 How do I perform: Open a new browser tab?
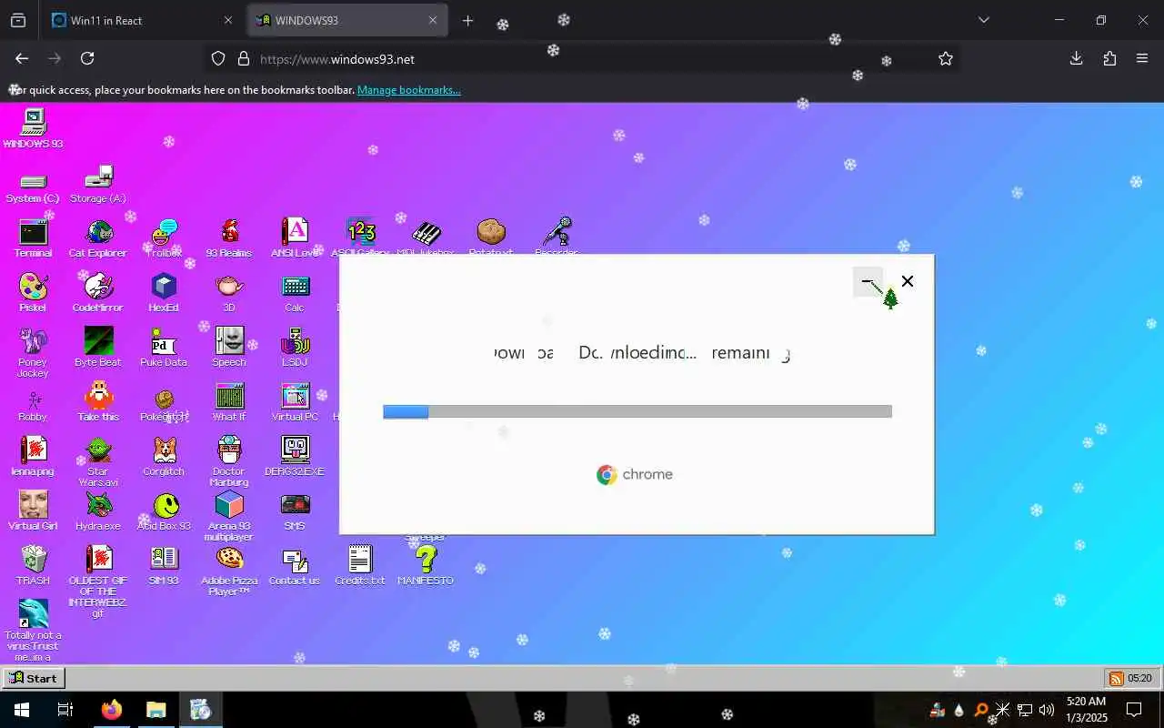(467, 20)
